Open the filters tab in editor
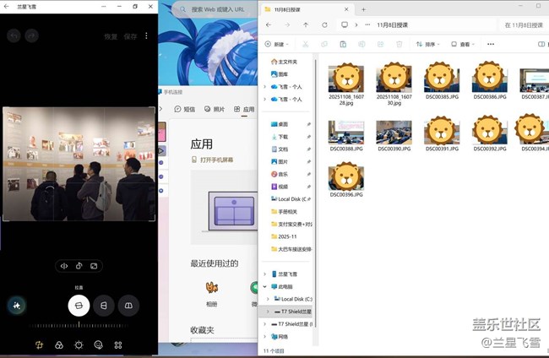This screenshot has width=549, height=358. (x=59, y=344)
